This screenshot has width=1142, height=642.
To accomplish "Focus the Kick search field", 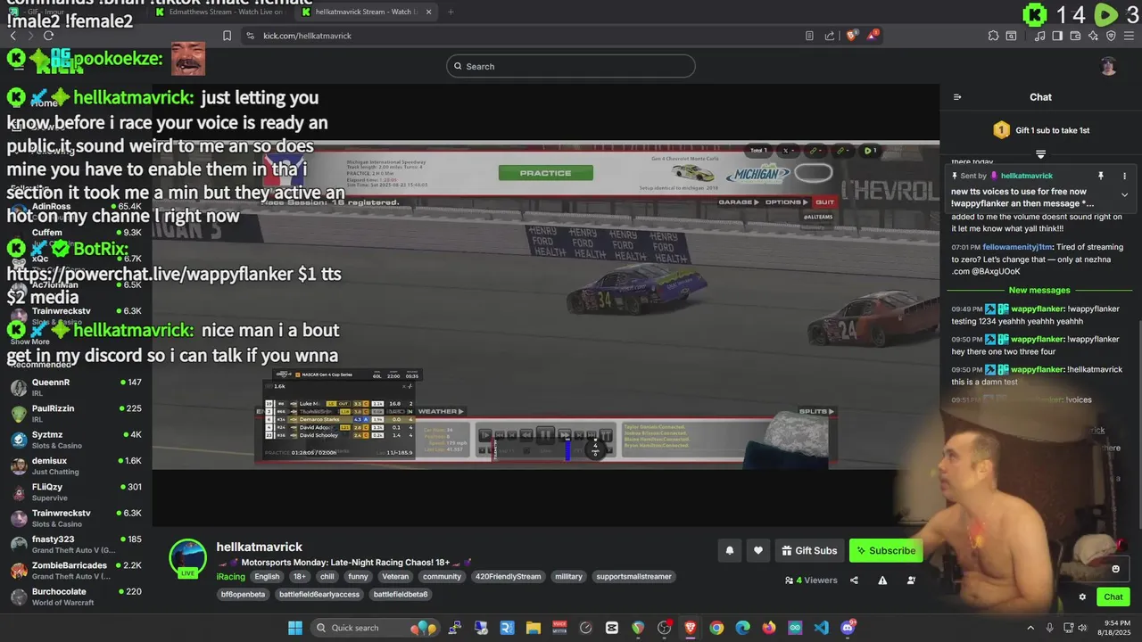I will coord(571,66).
